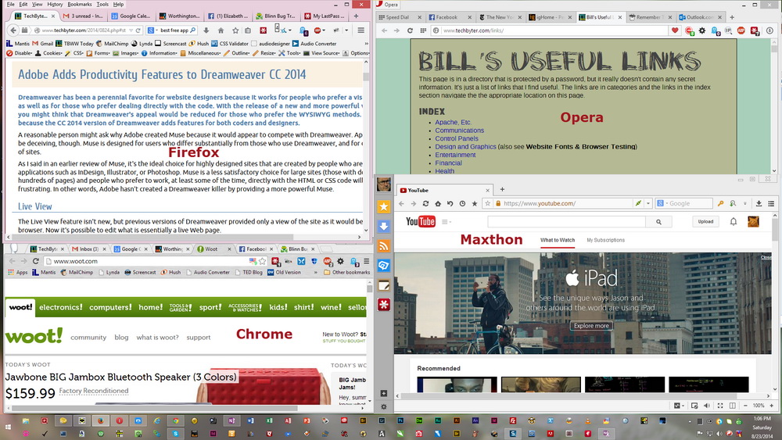
Task: Expand Firefox Disable developer toolbar menu
Action: [20, 53]
